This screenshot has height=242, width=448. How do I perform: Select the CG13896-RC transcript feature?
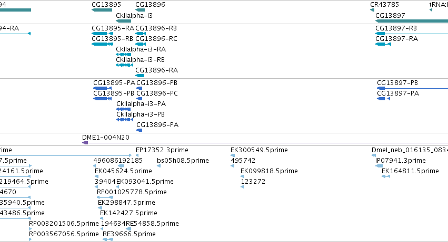pyautogui.click(x=140, y=44)
